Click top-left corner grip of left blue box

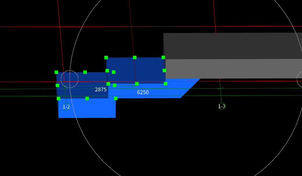tap(56, 72)
